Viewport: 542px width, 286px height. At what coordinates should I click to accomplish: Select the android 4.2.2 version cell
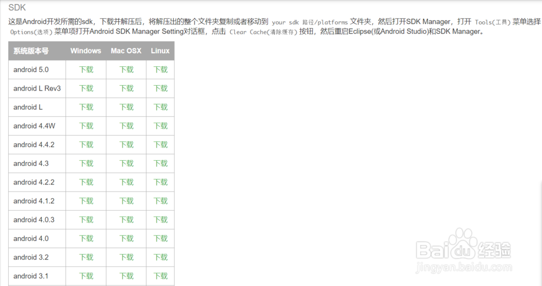(x=37, y=182)
